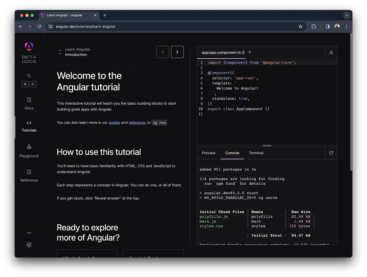Image resolution: width=367 pixels, height=277 pixels.
Task: Click the browser forward arrow
Action: (30, 26)
